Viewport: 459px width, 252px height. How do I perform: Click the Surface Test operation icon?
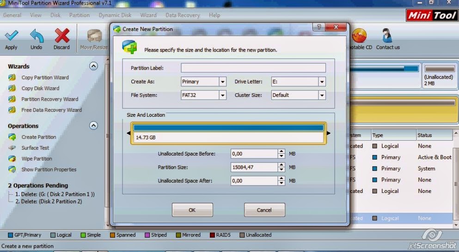[x=12, y=148]
